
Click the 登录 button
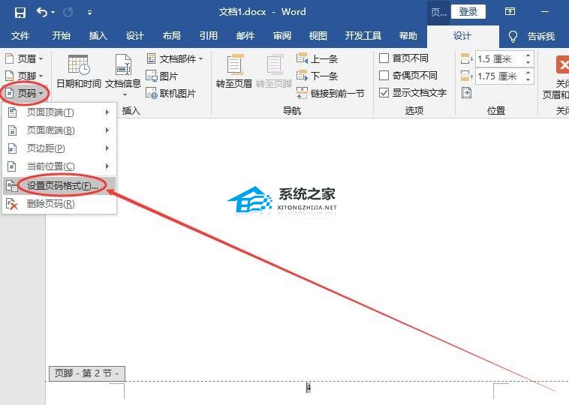click(x=468, y=11)
